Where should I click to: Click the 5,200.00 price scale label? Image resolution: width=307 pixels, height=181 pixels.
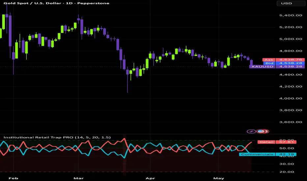click(291, 27)
